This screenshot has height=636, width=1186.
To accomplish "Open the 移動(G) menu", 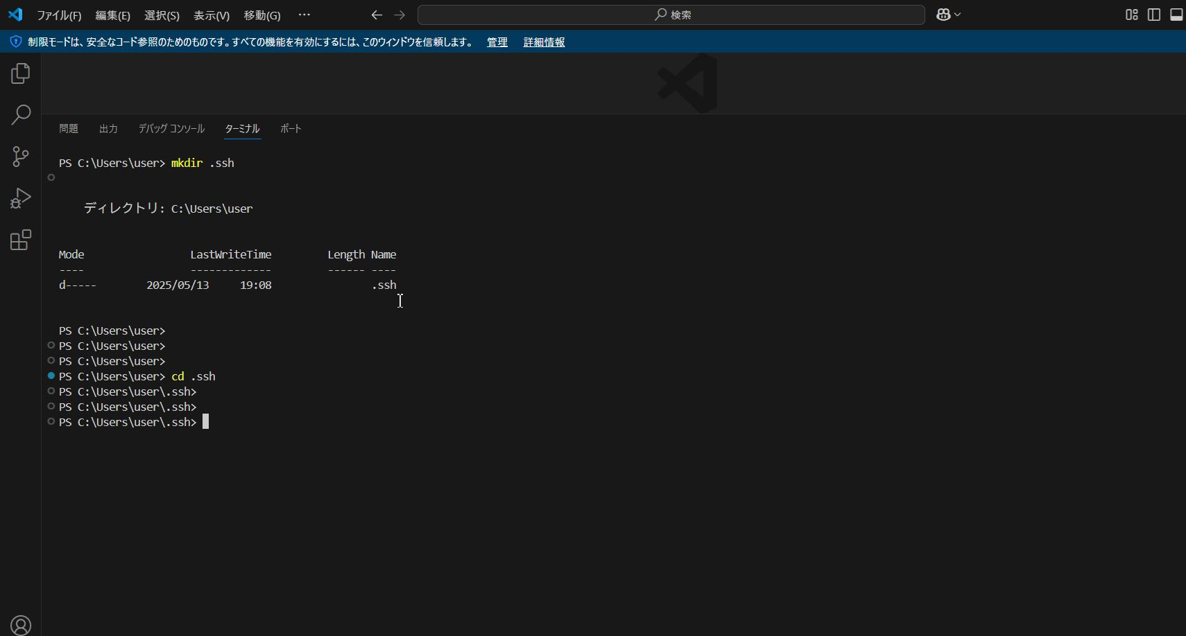I will [x=262, y=15].
